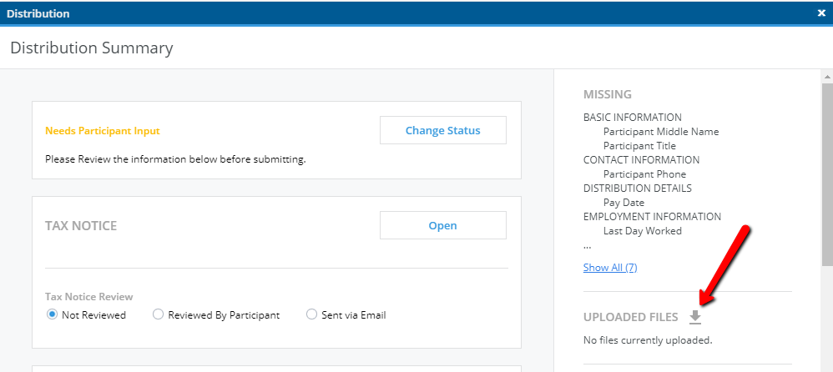
Task: Close the Distribution dialog with X
Action: (x=821, y=13)
